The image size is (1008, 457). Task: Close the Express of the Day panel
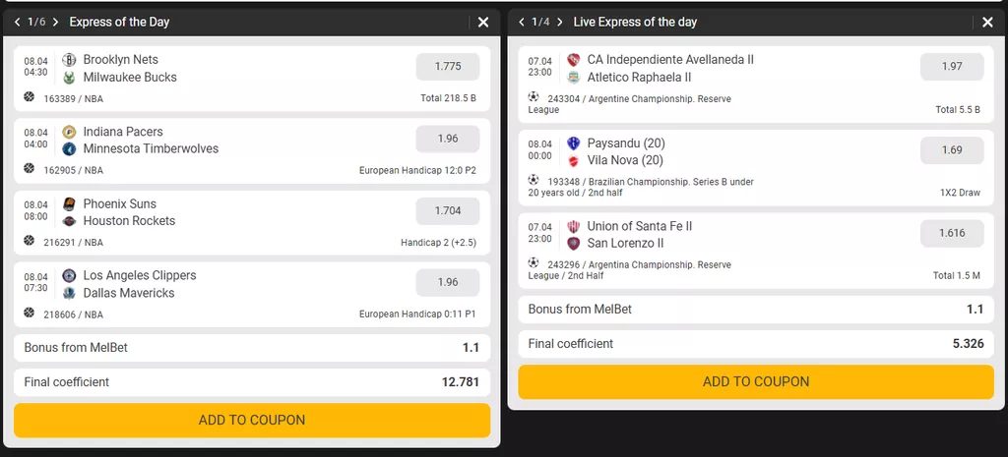[x=483, y=23]
